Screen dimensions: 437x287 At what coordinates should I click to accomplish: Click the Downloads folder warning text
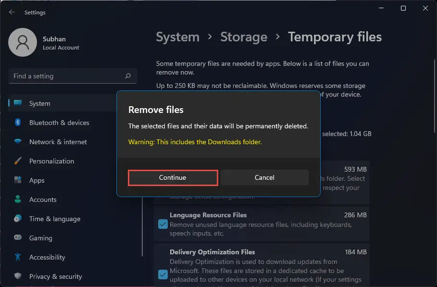coord(195,142)
